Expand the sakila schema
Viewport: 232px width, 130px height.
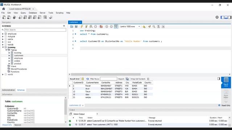coord(3,39)
